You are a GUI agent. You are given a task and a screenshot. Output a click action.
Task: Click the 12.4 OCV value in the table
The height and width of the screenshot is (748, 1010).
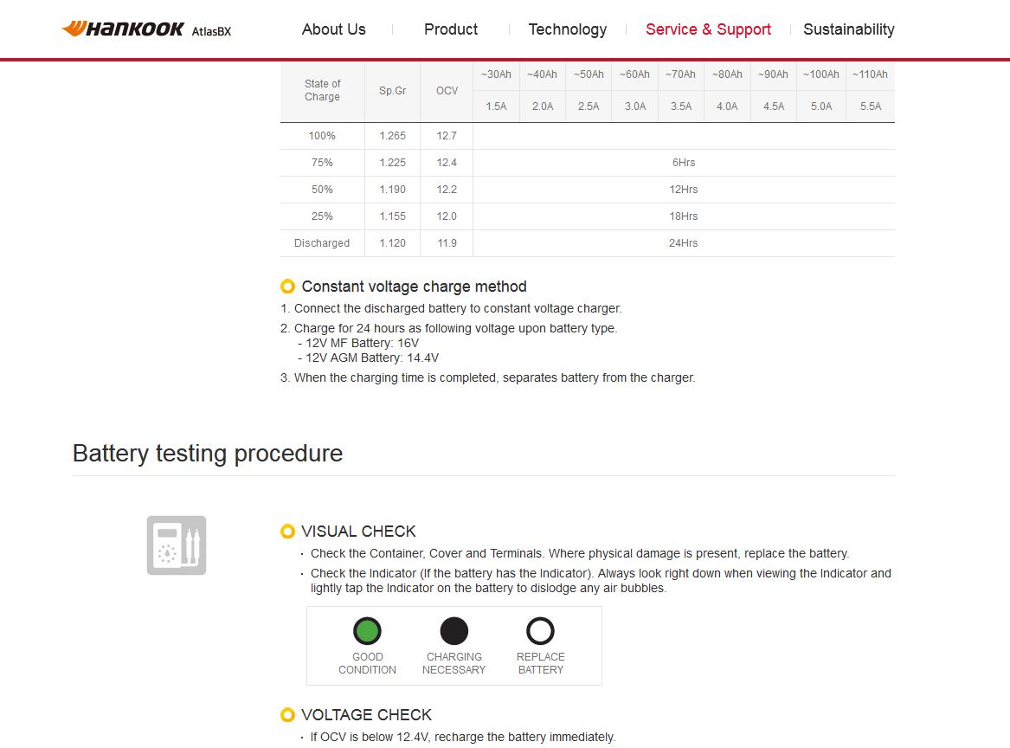(447, 163)
